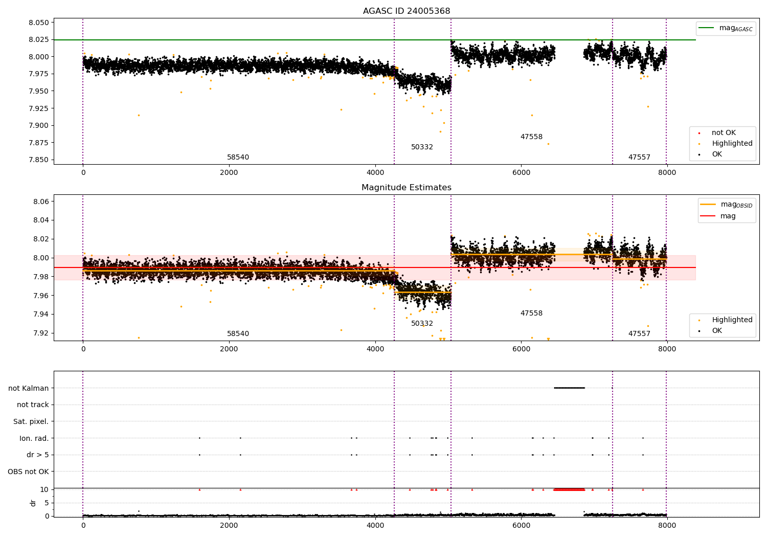Select the mag OBSID legend entry
This screenshot has height=537, width=767.
click(727, 205)
